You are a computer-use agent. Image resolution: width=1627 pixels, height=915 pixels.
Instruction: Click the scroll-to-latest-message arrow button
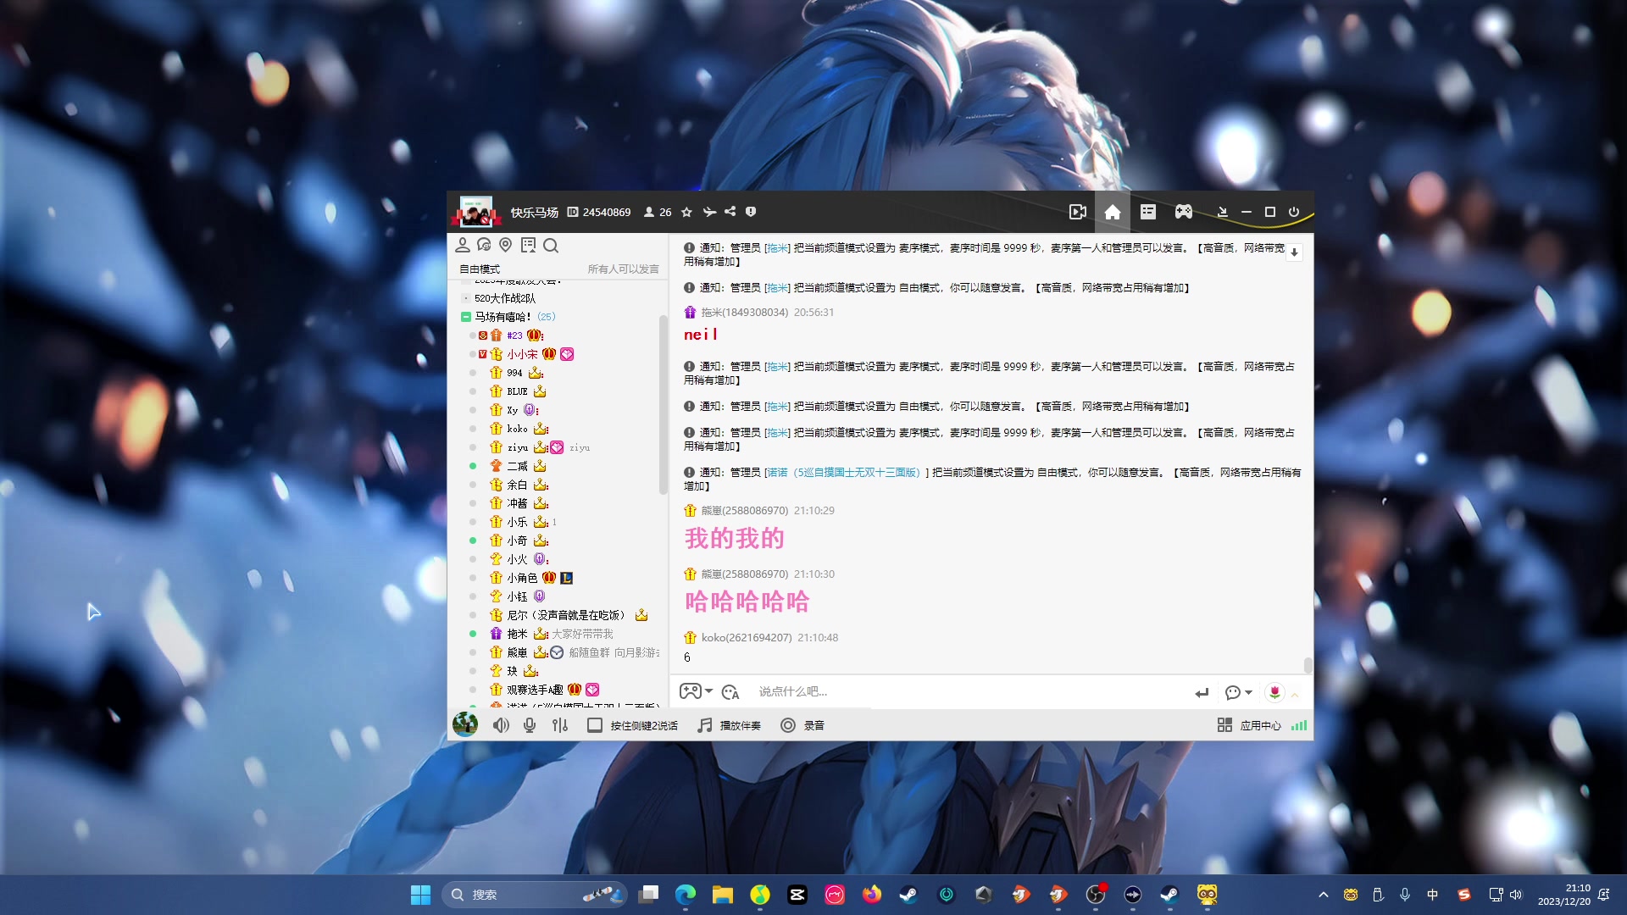1295,252
